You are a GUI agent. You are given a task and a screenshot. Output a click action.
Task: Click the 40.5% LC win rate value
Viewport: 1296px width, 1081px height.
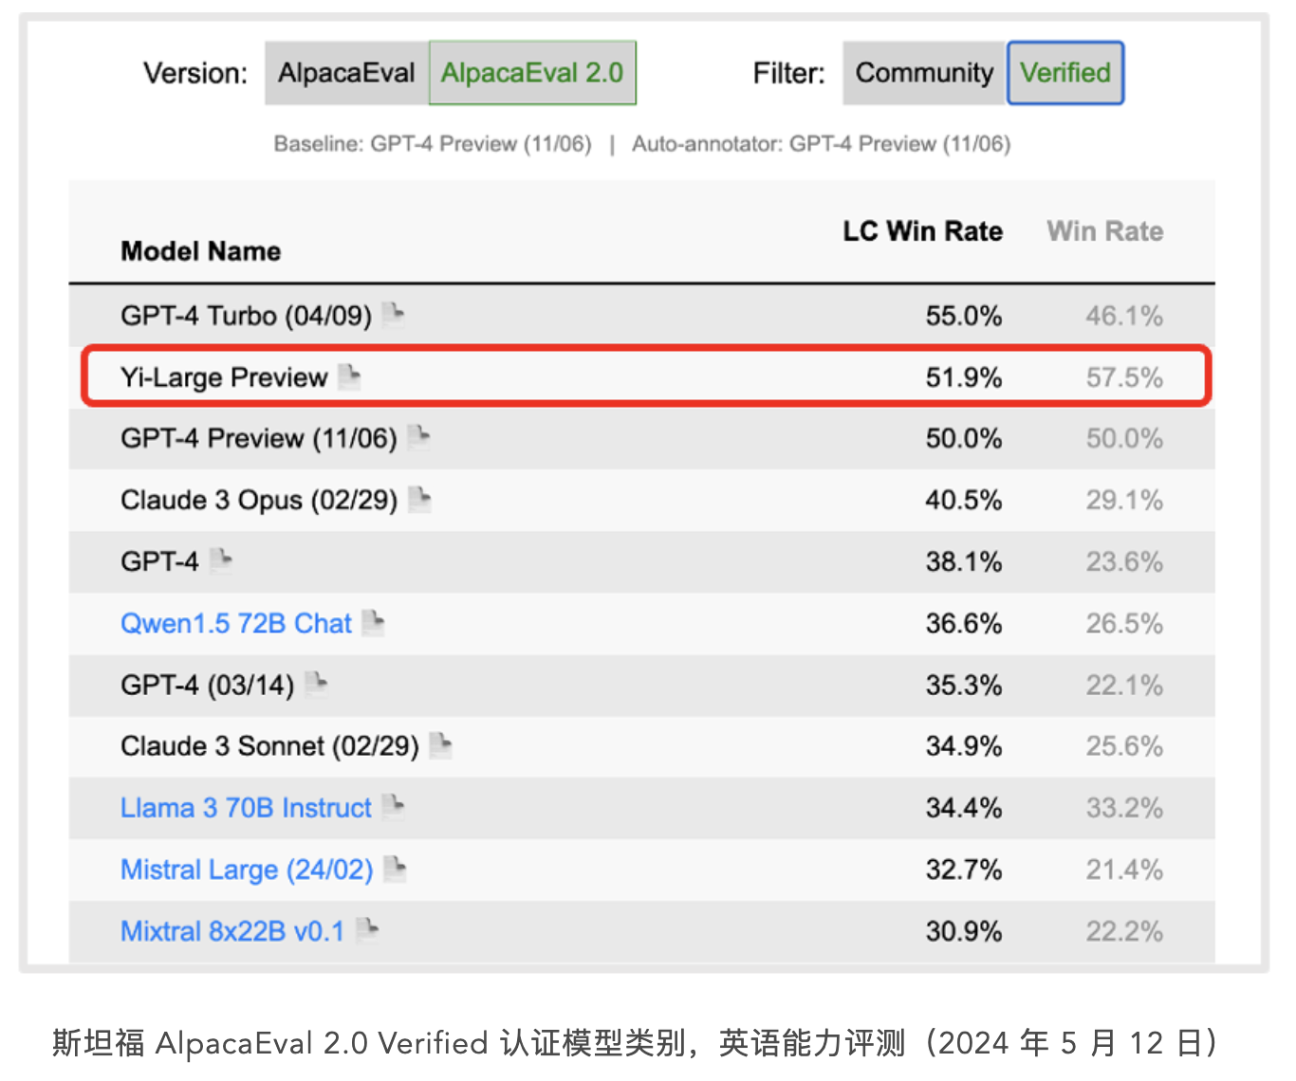pyautogui.click(x=964, y=501)
